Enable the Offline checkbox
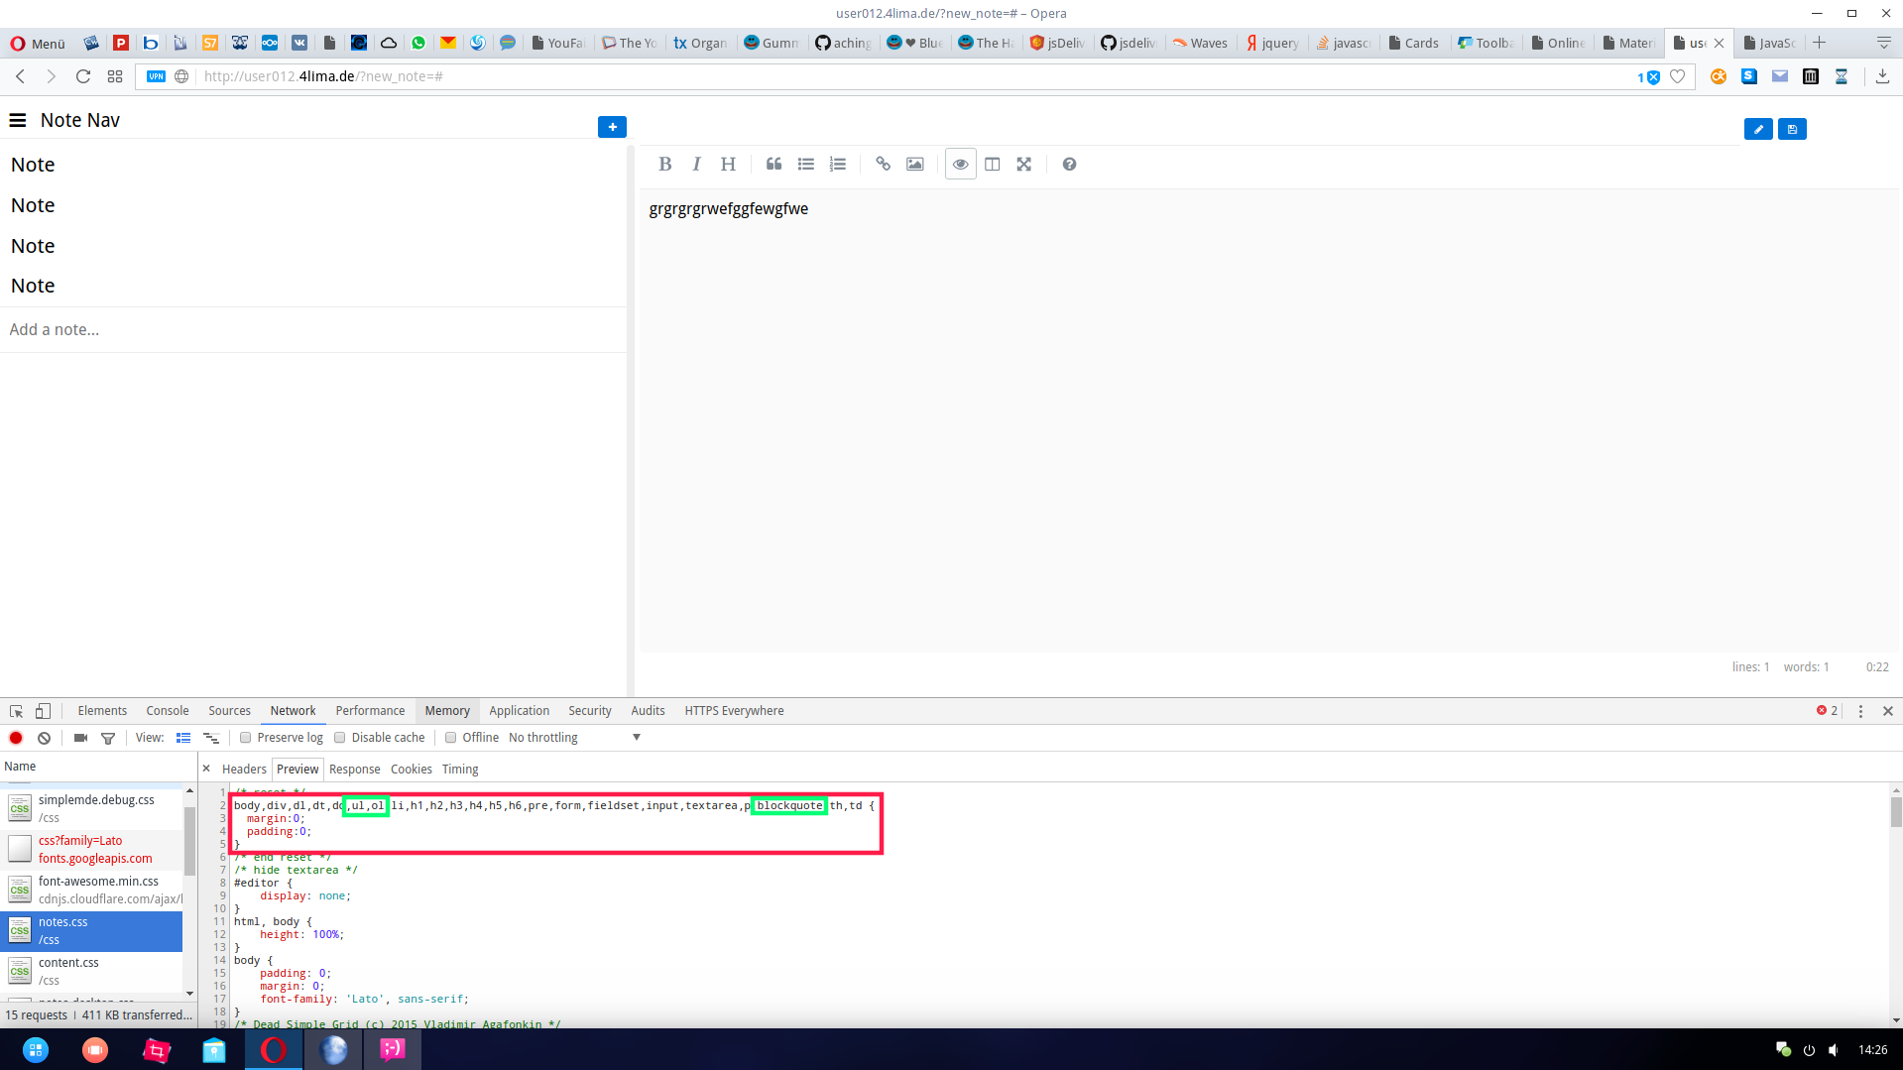 coord(451,738)
